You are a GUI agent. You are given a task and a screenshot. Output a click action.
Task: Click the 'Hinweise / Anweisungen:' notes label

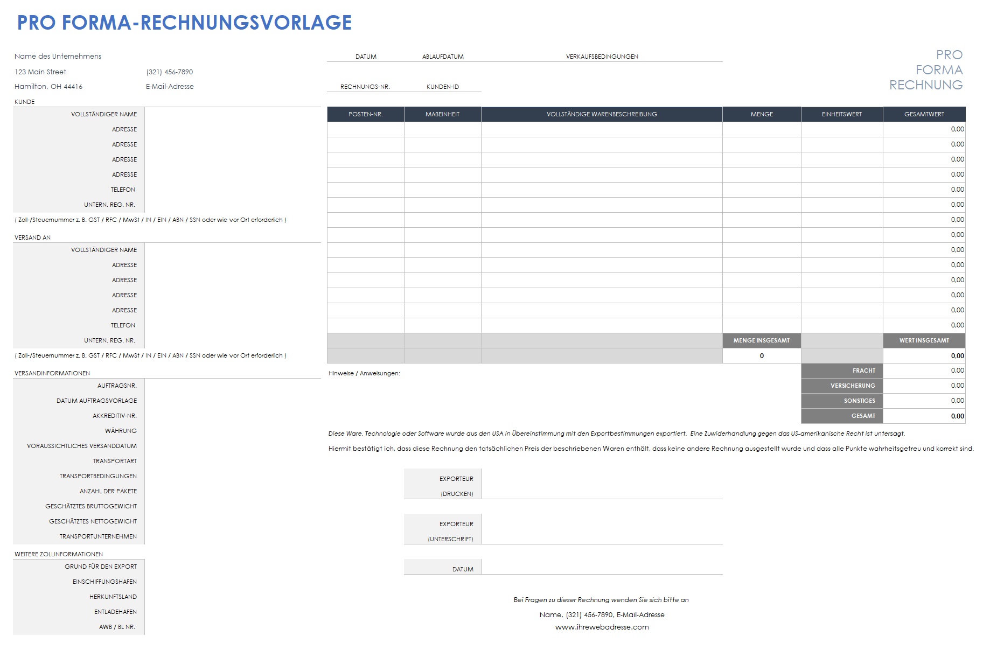click(364, 373)
